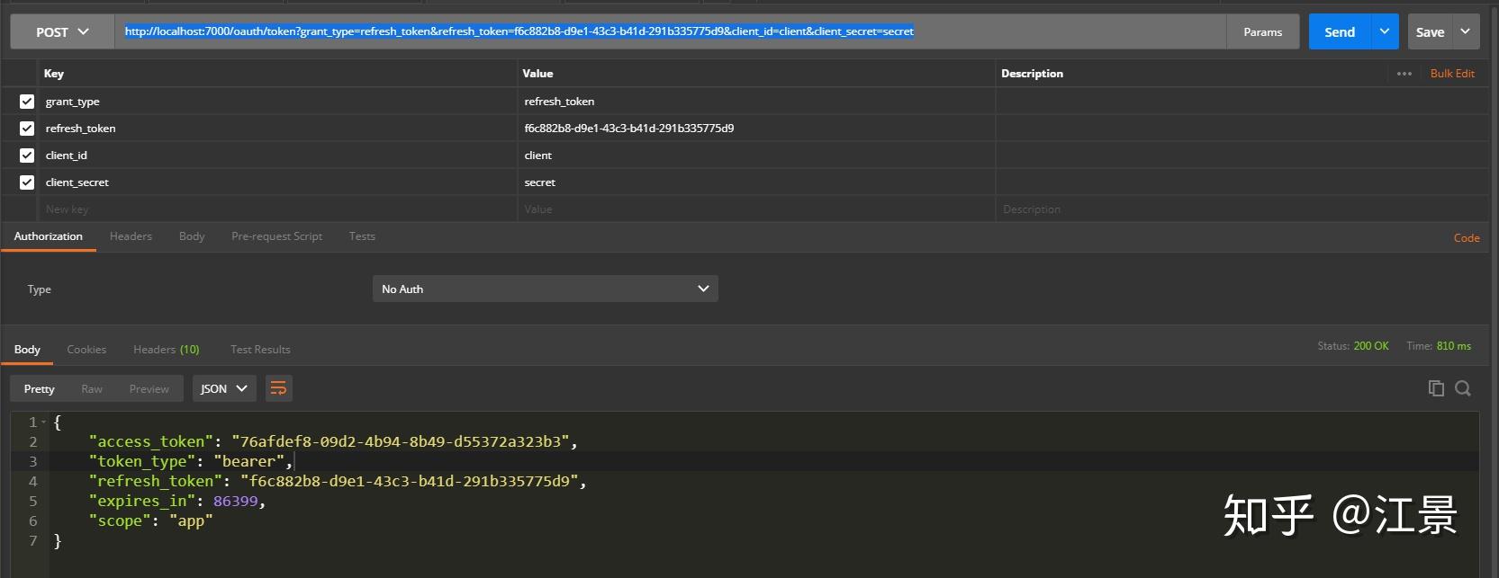Disable the client_secret parameter checkbox
This screenshot has height=578, width=1499.
[x=27, y=182]
